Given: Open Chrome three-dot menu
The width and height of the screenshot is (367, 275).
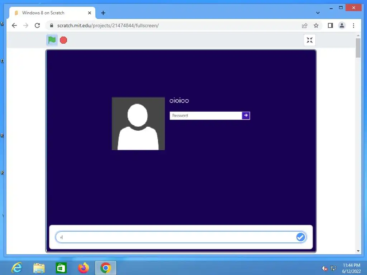Looking at the screenshot, I should point(353,25).
